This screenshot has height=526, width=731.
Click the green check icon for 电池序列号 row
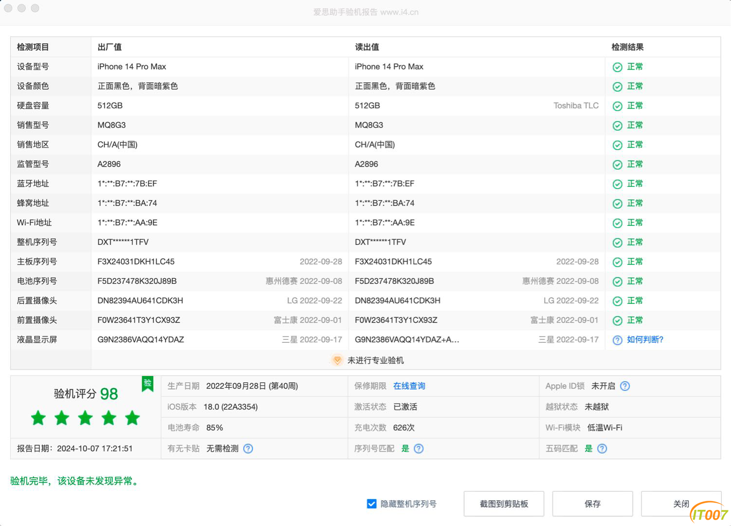[617, 282]
